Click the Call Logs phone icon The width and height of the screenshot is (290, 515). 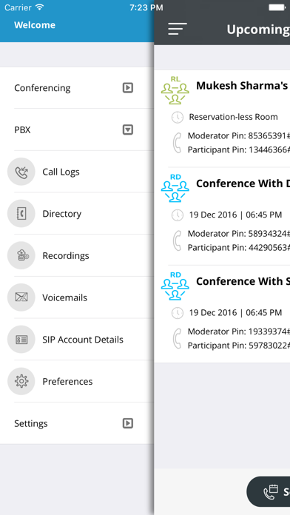click(21, 172)
